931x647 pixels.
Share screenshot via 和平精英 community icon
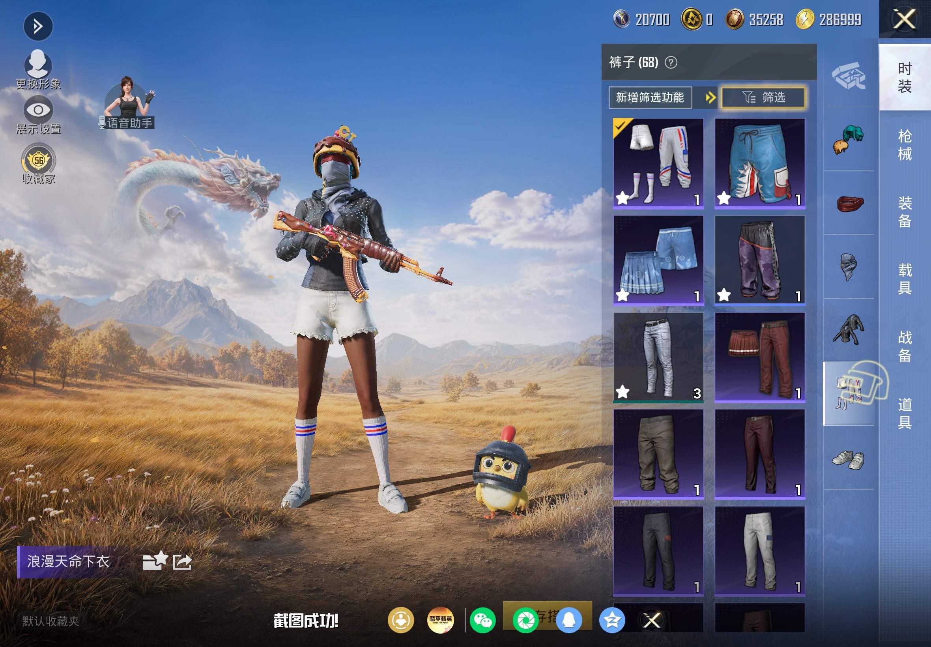(x=441, y=620)
